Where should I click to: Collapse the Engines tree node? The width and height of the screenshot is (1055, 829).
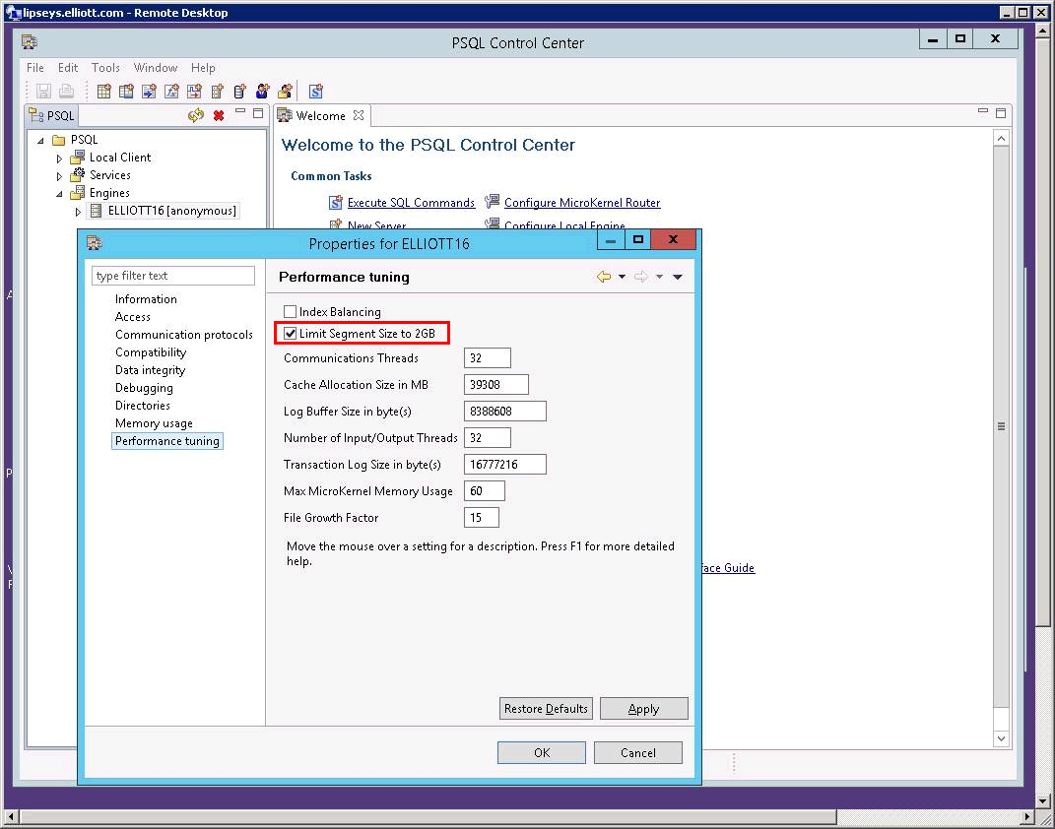pyautogui.click(x=59, y=194)
